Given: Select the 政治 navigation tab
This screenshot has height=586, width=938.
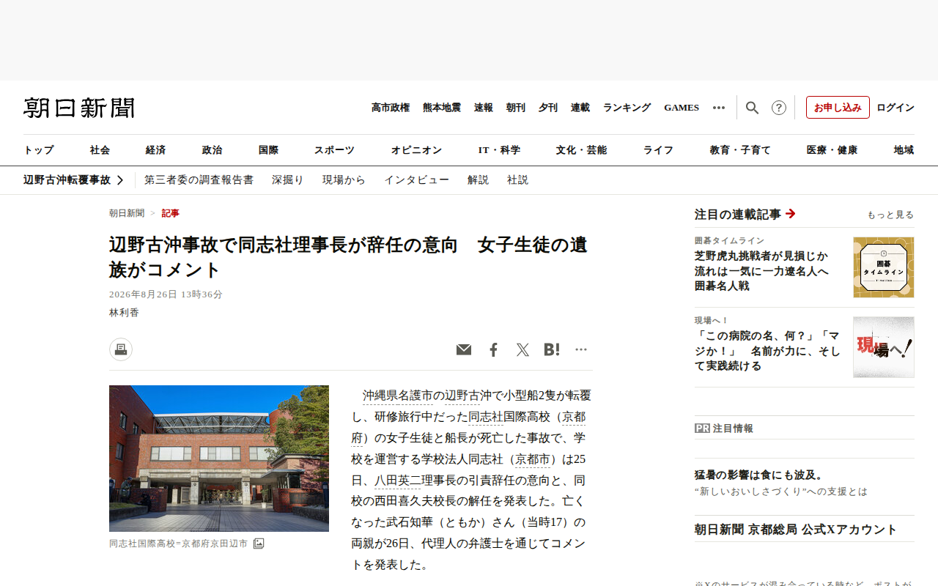Looking at the screenshot, I should click(x=212, y=150).
